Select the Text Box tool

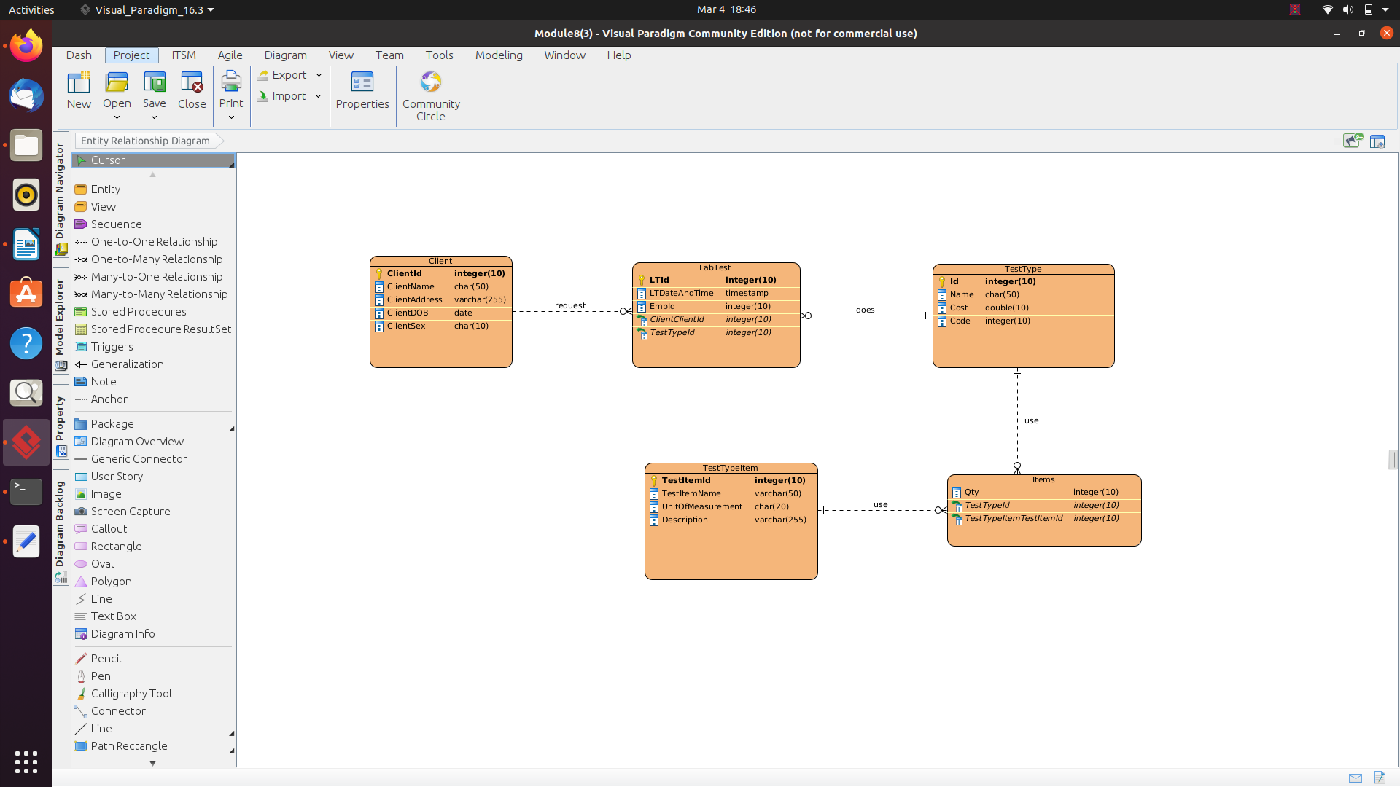point(113,616)
